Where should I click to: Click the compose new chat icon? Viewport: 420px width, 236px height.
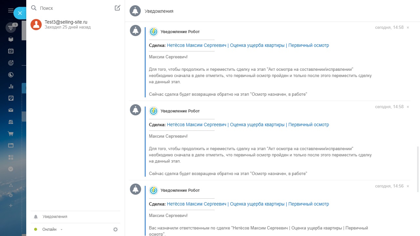click(117, 8)
